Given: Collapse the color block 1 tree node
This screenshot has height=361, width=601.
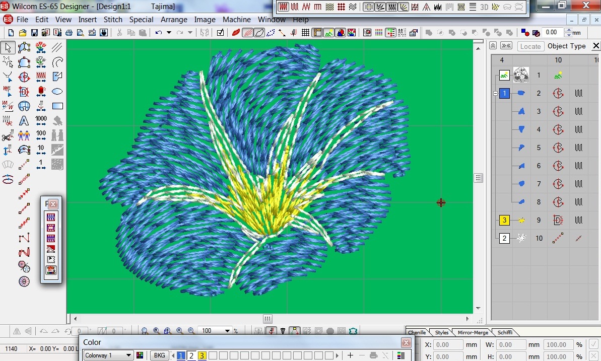Looking at the screenshot, I should (496, 94).
